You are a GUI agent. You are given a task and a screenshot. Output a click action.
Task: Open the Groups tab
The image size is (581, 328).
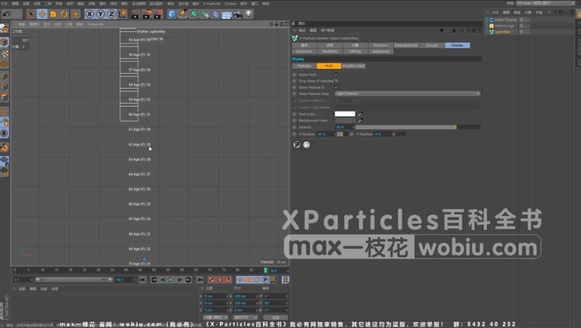click(432, 45)
